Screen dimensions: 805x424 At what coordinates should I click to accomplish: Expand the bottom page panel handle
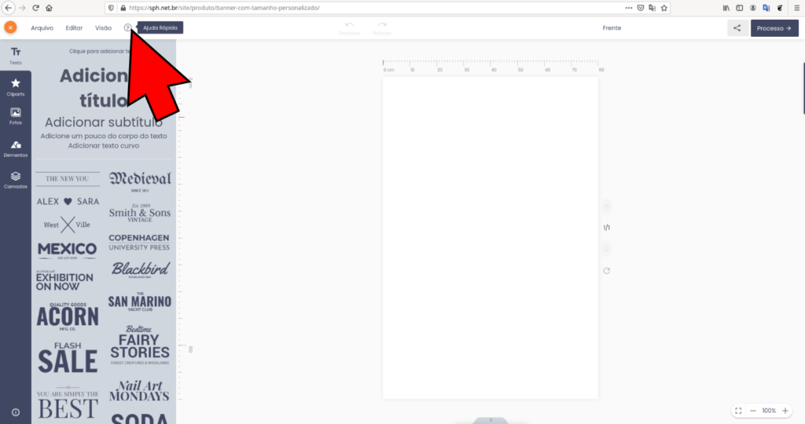coord(491,420)
